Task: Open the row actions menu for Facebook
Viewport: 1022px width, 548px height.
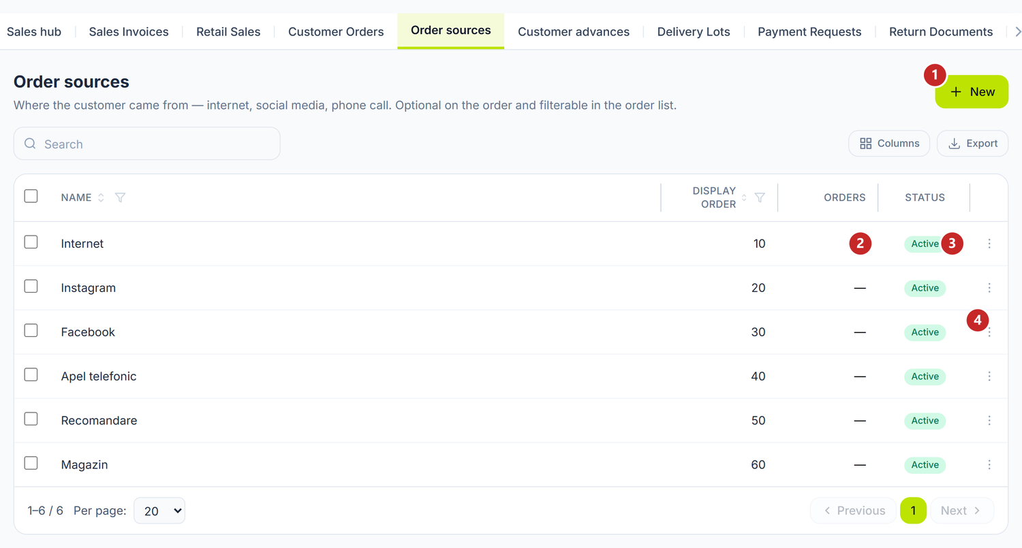Action: point(989,332)
